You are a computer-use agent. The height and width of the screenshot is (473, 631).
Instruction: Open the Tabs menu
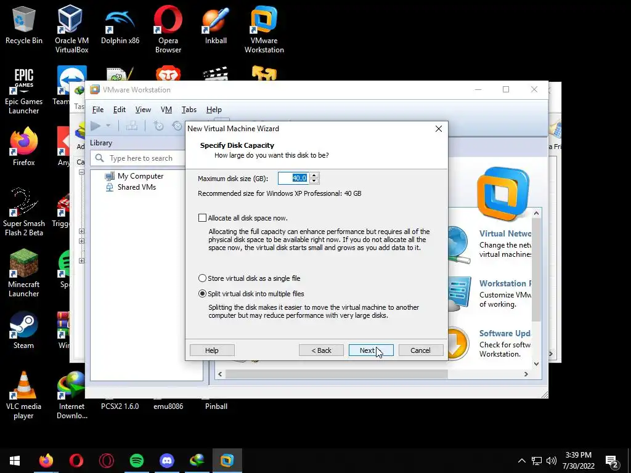(189, 110)
